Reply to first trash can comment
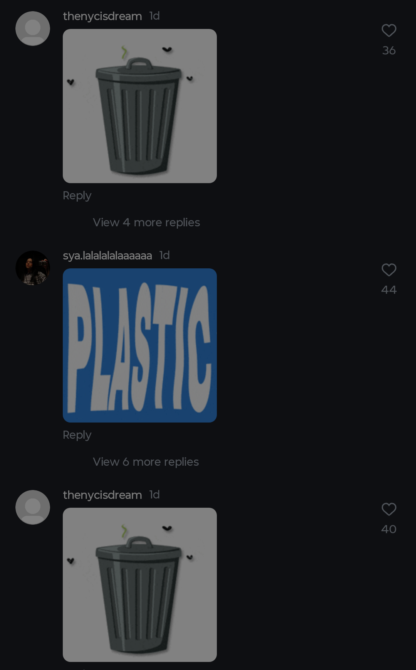The image size is (416, 670). (x=77, y=195)
